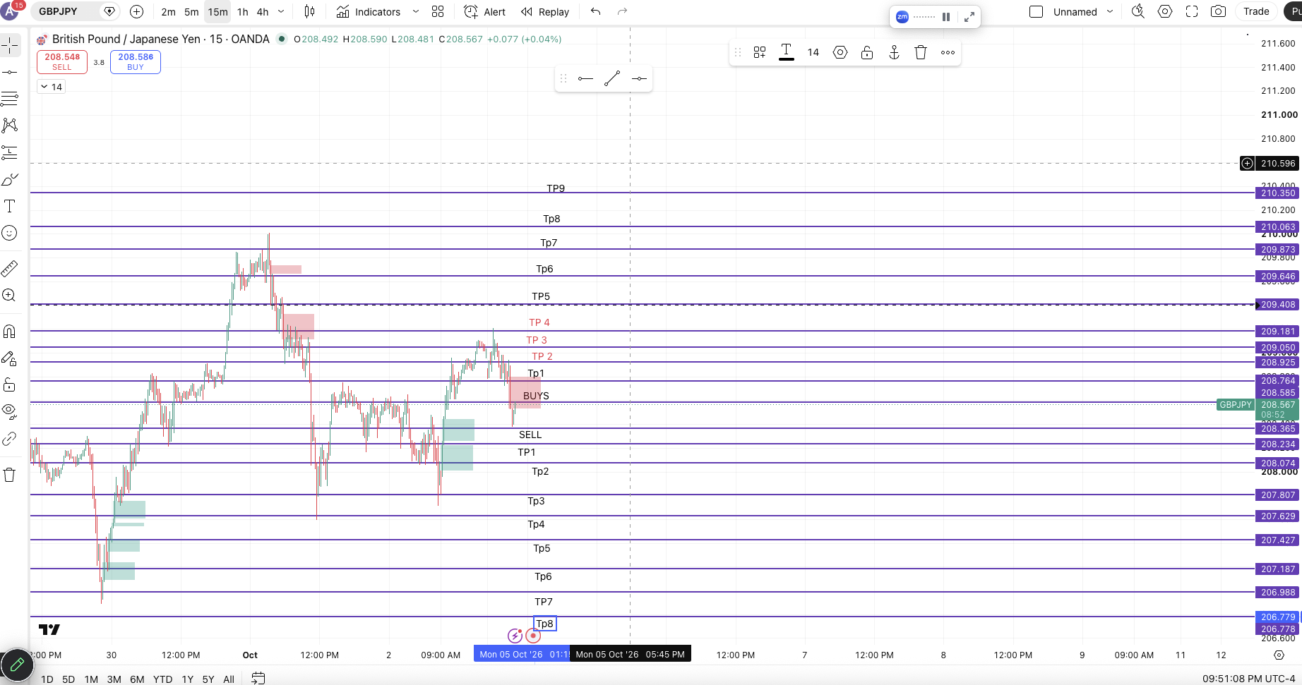Image resolution: width=1302 pixels, height=685 pixels.
Task: Click the BUY 208.586 button
Action: [x=136, y=62]
